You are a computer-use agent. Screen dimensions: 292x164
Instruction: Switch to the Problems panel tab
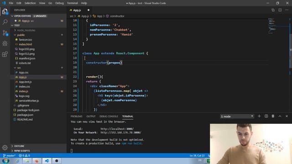pos(76,117)
